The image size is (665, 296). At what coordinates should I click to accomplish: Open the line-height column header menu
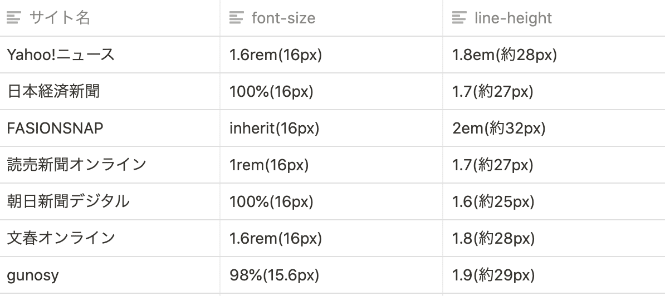[x=513, y=18]
